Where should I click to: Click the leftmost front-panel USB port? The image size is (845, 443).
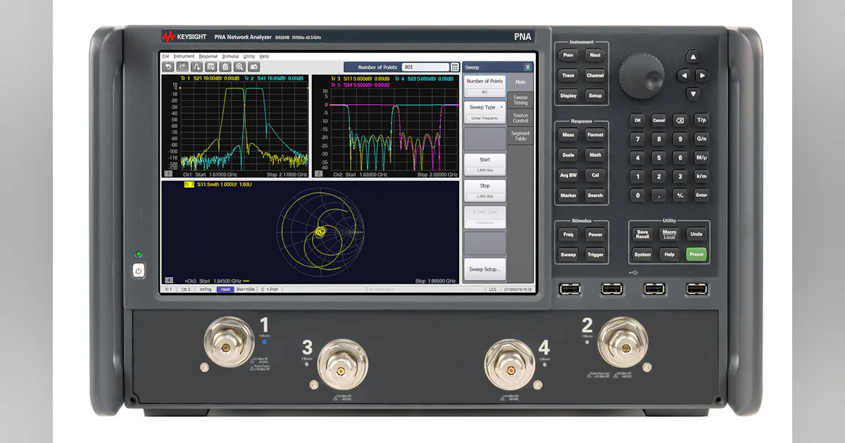click(x=570, y=288)
